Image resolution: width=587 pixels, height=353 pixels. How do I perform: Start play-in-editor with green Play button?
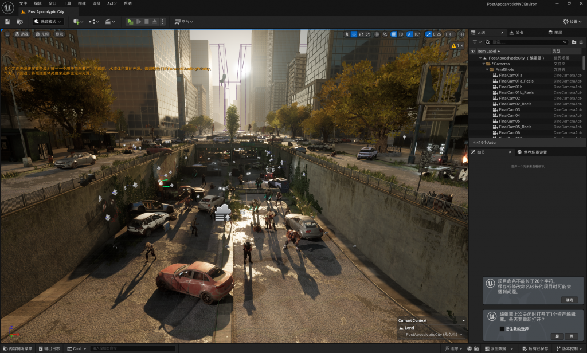click(130, 22)
